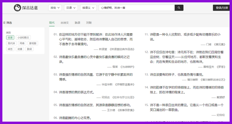Click source 《抒情歌谣集序》
This screenshot has height=124, width=232.
click(125, 84)
